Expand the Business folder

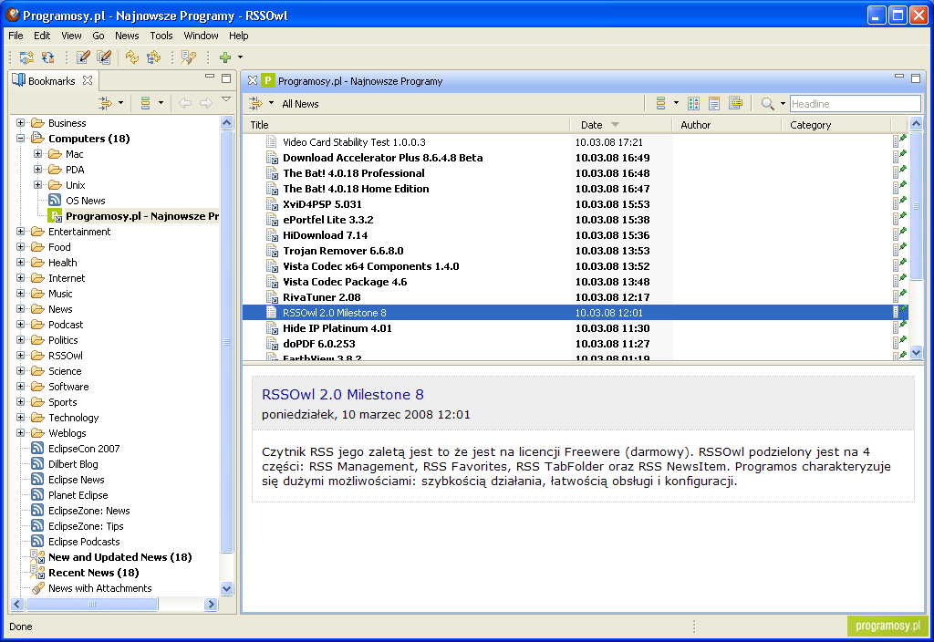(21, 123)
